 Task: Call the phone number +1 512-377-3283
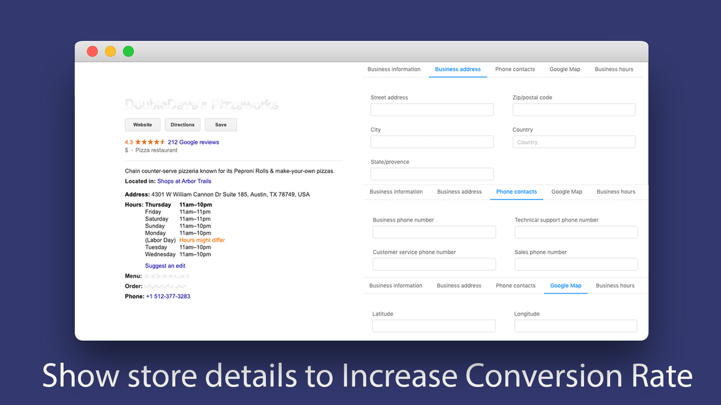tap(168, 296)
